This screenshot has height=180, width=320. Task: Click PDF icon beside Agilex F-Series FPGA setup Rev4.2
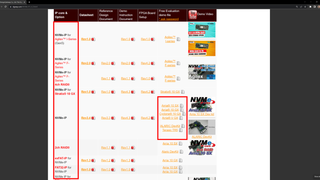(153, 63)
